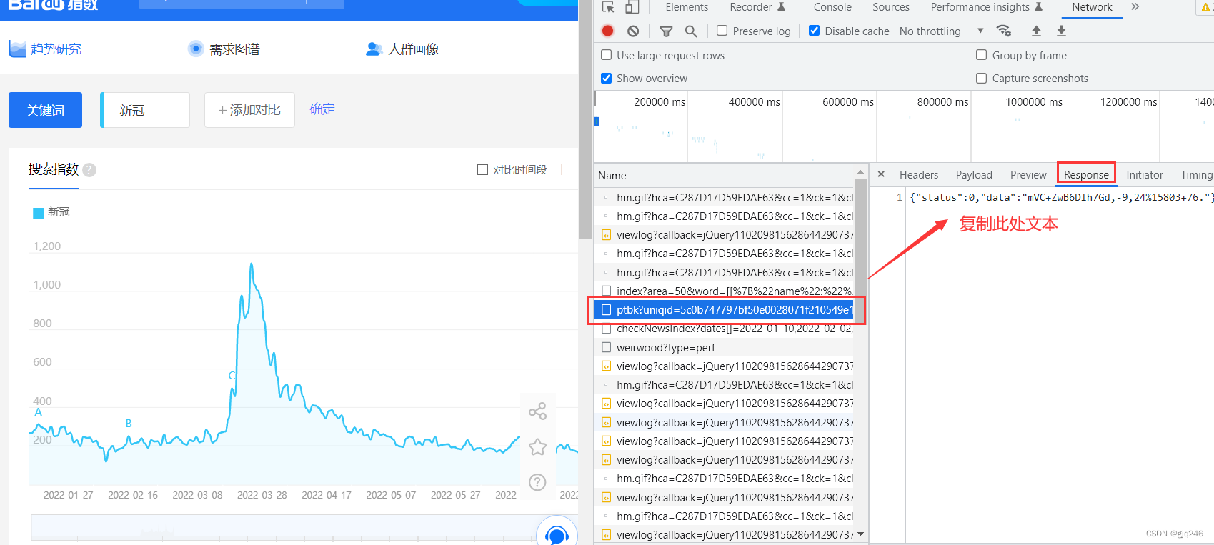Screen dimensions: 1214x545
Task: Select the index?area=50&word request row
Action: pyautogui.click(x=724, y=291)
